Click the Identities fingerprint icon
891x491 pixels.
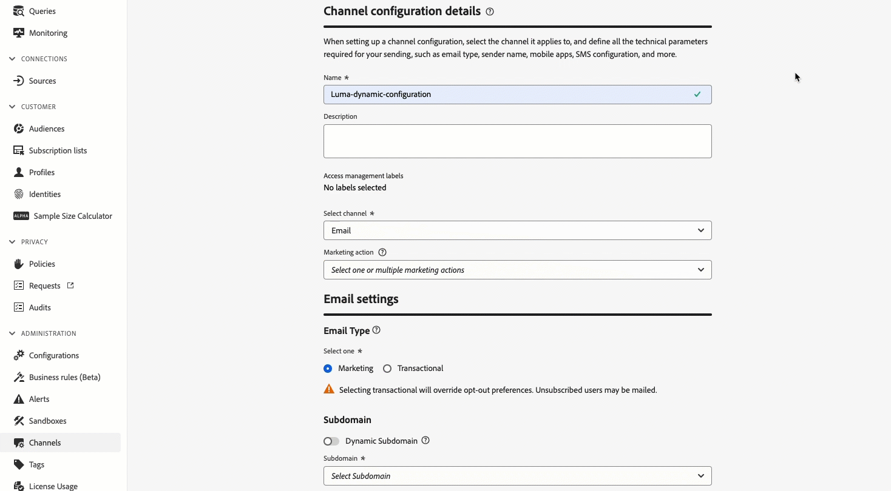click(19, 194)
